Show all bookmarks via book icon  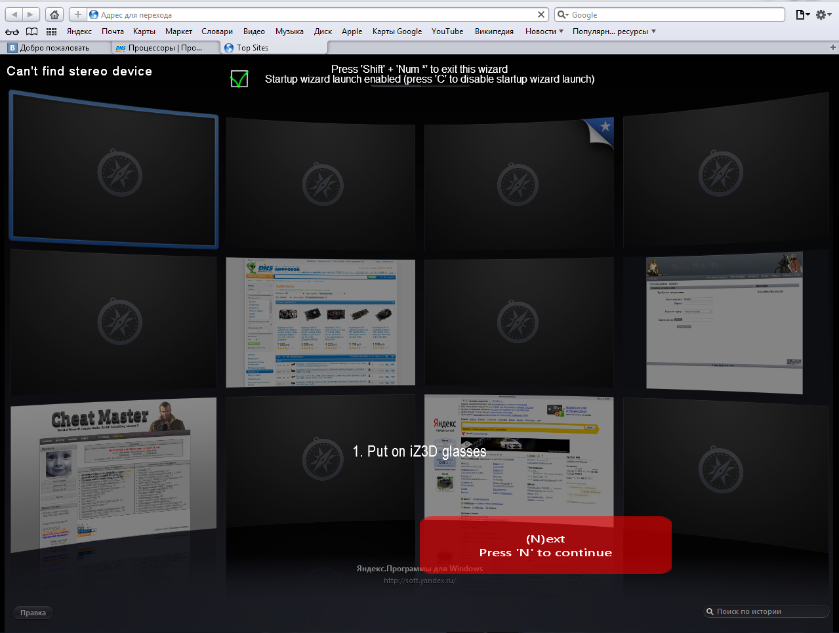31,31
